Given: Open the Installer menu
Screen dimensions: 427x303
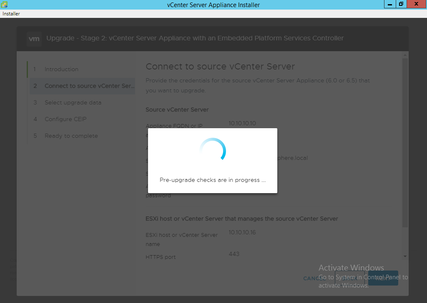Looking at the screenshot, I should tap(11, 14).
